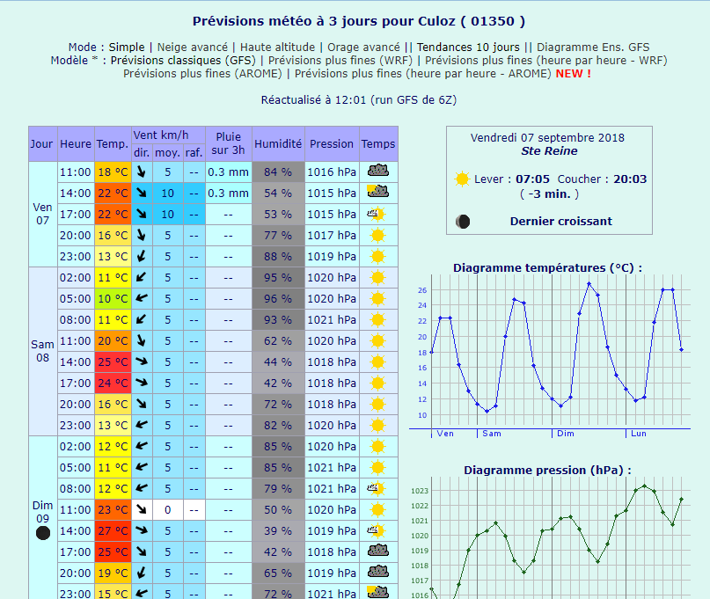The width and height of the screenshot is (710, 599).
Task: Click the Vendredi 07 septembre 2018 date
Action: [x=547, y=137]
